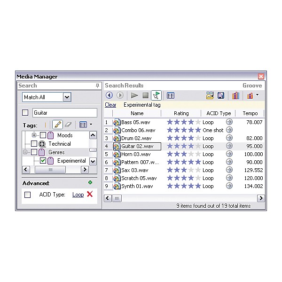282x282 pixels.
Task: Select the remove tag eraser tool
Action: click(x=68, y=125)
